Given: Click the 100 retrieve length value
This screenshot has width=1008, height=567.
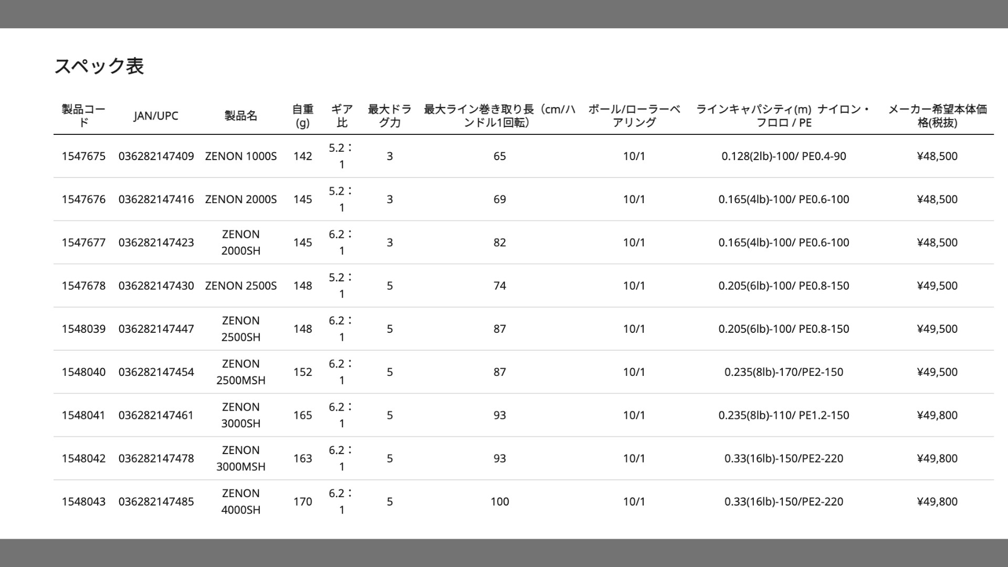Looking at the screenshot, I should point(499,501).
